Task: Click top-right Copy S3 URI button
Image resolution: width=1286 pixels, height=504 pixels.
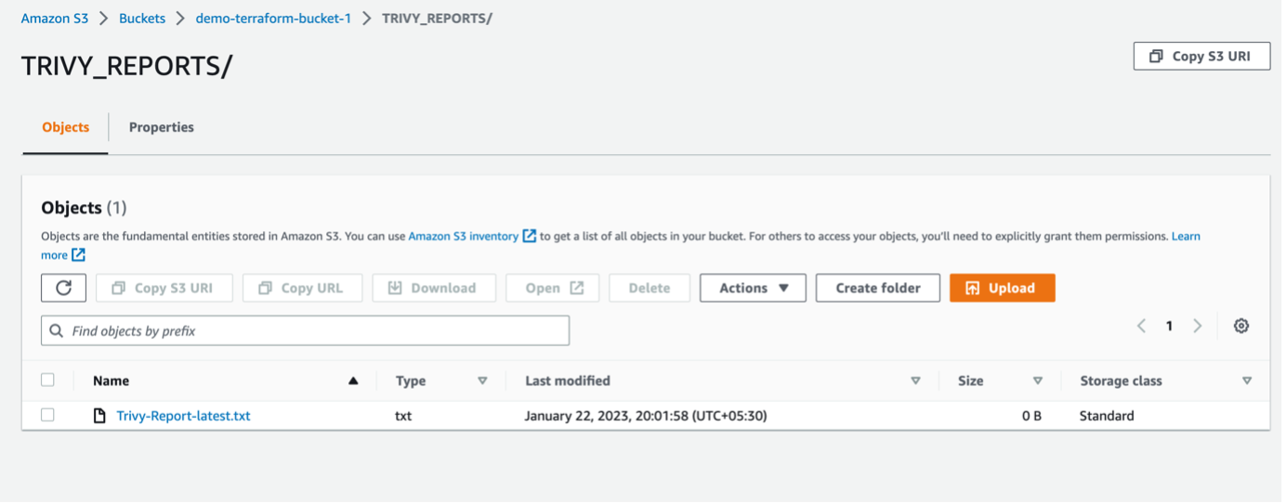Action: tap(1201, 56)
